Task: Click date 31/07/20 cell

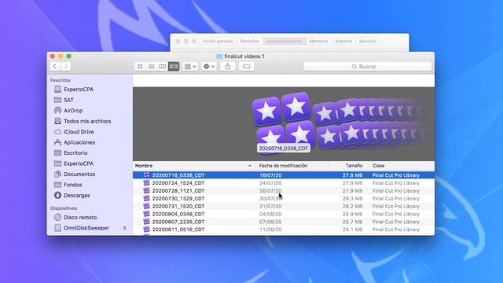Action: click(270, 206)
